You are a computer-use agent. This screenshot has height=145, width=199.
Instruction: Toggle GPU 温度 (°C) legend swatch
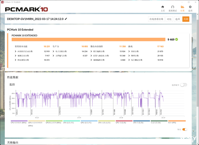pos(89,121)
